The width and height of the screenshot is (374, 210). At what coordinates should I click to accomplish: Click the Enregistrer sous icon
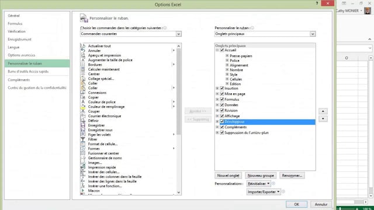[x=83, y=130]
